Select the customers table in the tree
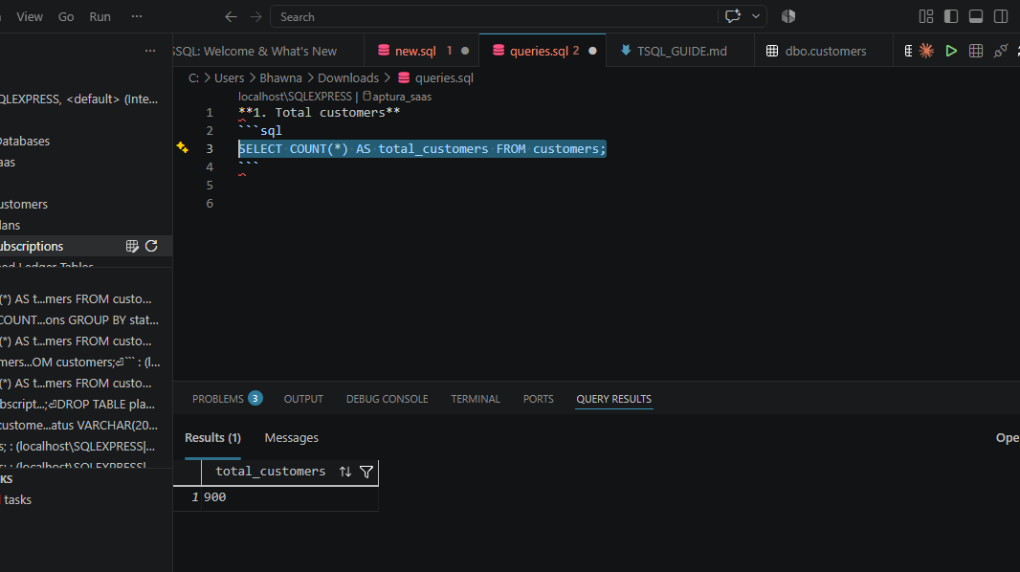The width and height of the screenshot is (1020, 572). (23, 204)
